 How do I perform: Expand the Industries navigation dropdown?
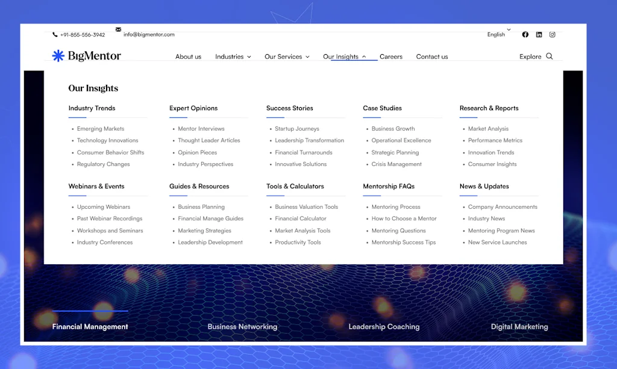(233, 56)
